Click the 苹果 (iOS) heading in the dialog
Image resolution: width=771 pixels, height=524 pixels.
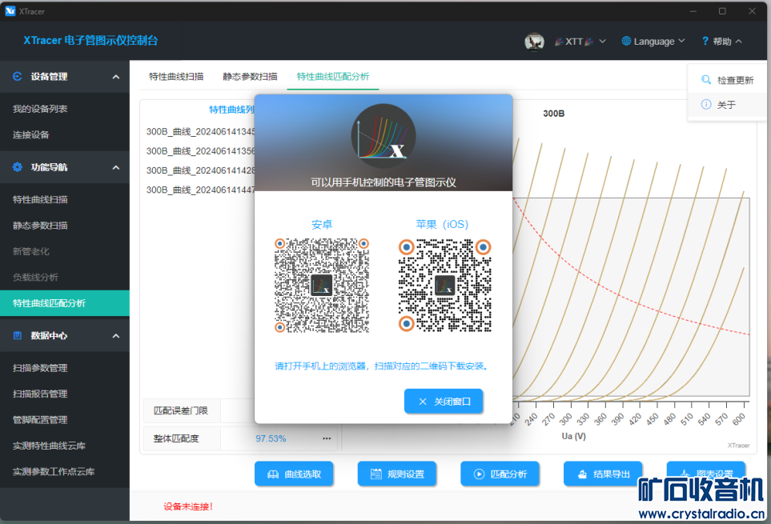[x=442, y=225]
